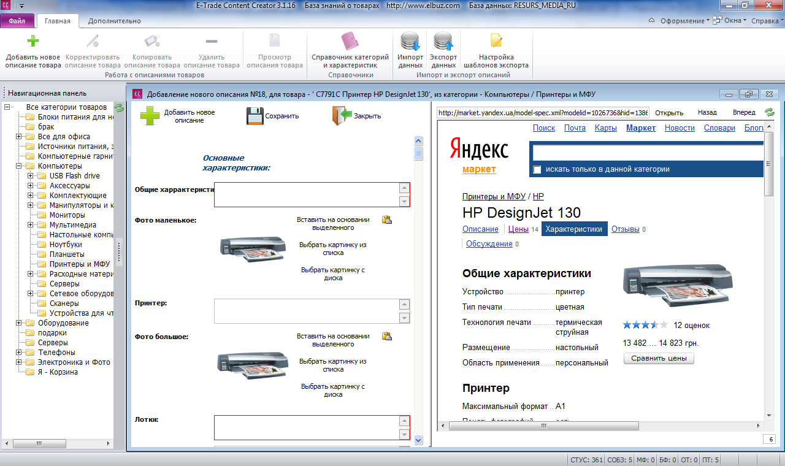Click the small photo printer thumbnail

pos(252,250)
